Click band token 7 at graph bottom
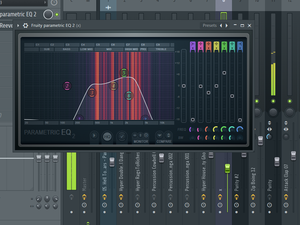This screenshot has height=225, width=300. click(x=145, y=118)
